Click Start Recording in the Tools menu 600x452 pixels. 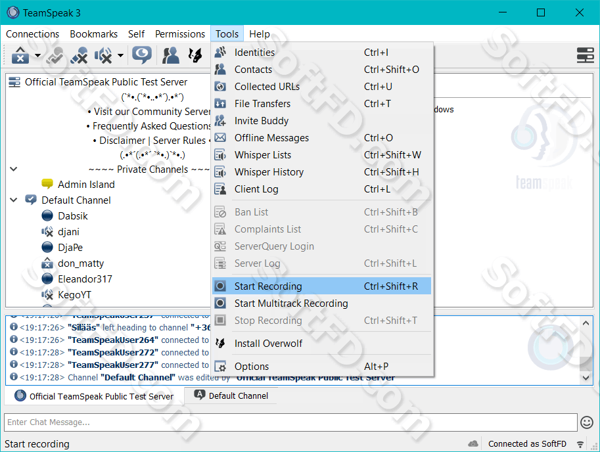point(322,286)
